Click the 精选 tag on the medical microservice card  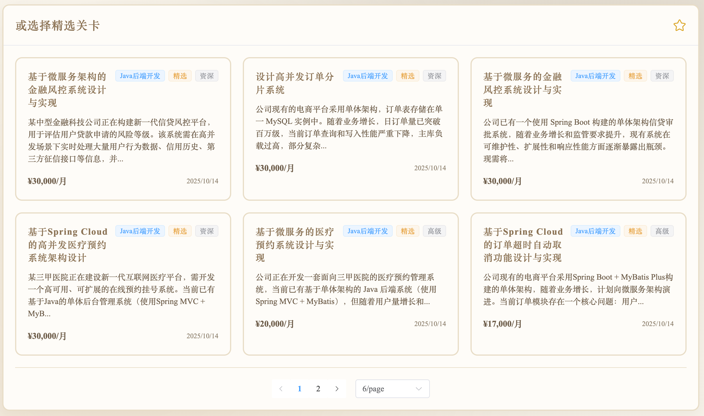[x=407, y=231]
